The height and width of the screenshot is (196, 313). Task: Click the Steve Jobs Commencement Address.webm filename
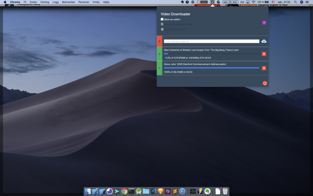[195, 64]
